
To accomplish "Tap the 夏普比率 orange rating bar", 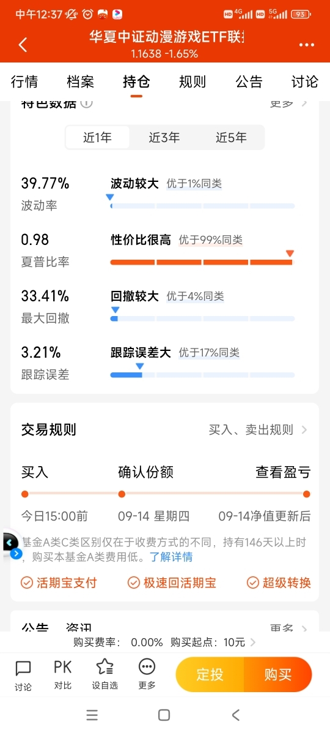I will tap(202, 262).
